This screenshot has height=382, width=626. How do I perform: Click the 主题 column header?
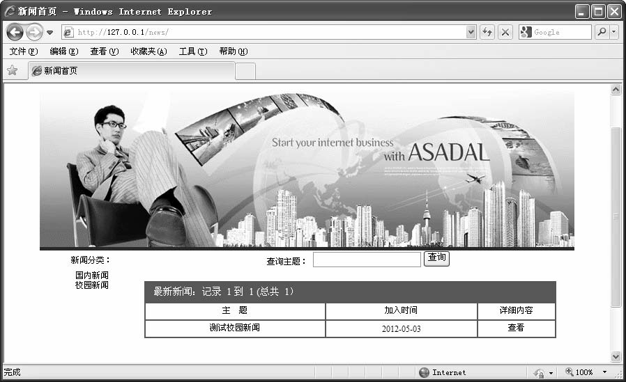point(235,310)
